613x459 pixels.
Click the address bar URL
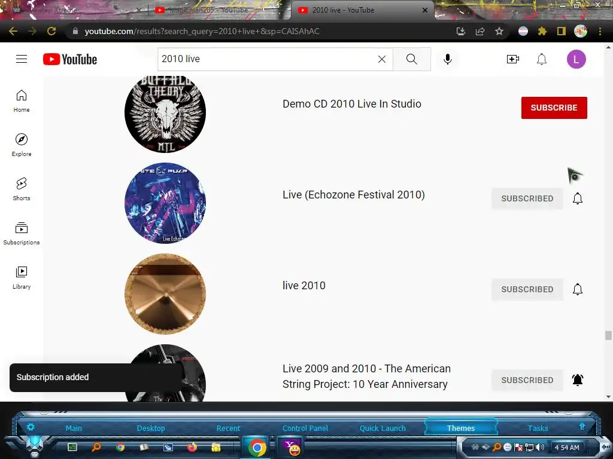click(202, 31)
